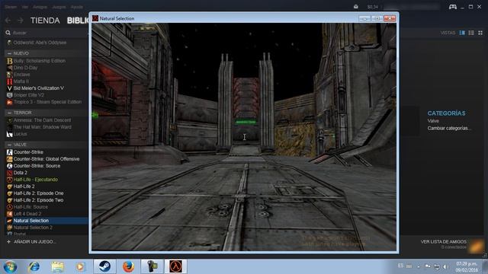Select Half-Life 2: Episode One
488x274 pixels.
pos(38,193)
